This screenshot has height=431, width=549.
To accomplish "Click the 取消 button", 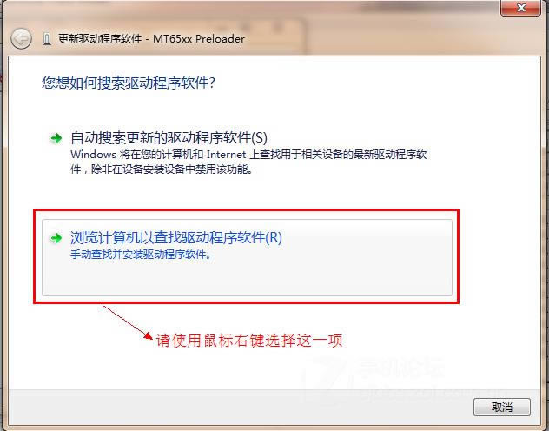I will (502, 407).
